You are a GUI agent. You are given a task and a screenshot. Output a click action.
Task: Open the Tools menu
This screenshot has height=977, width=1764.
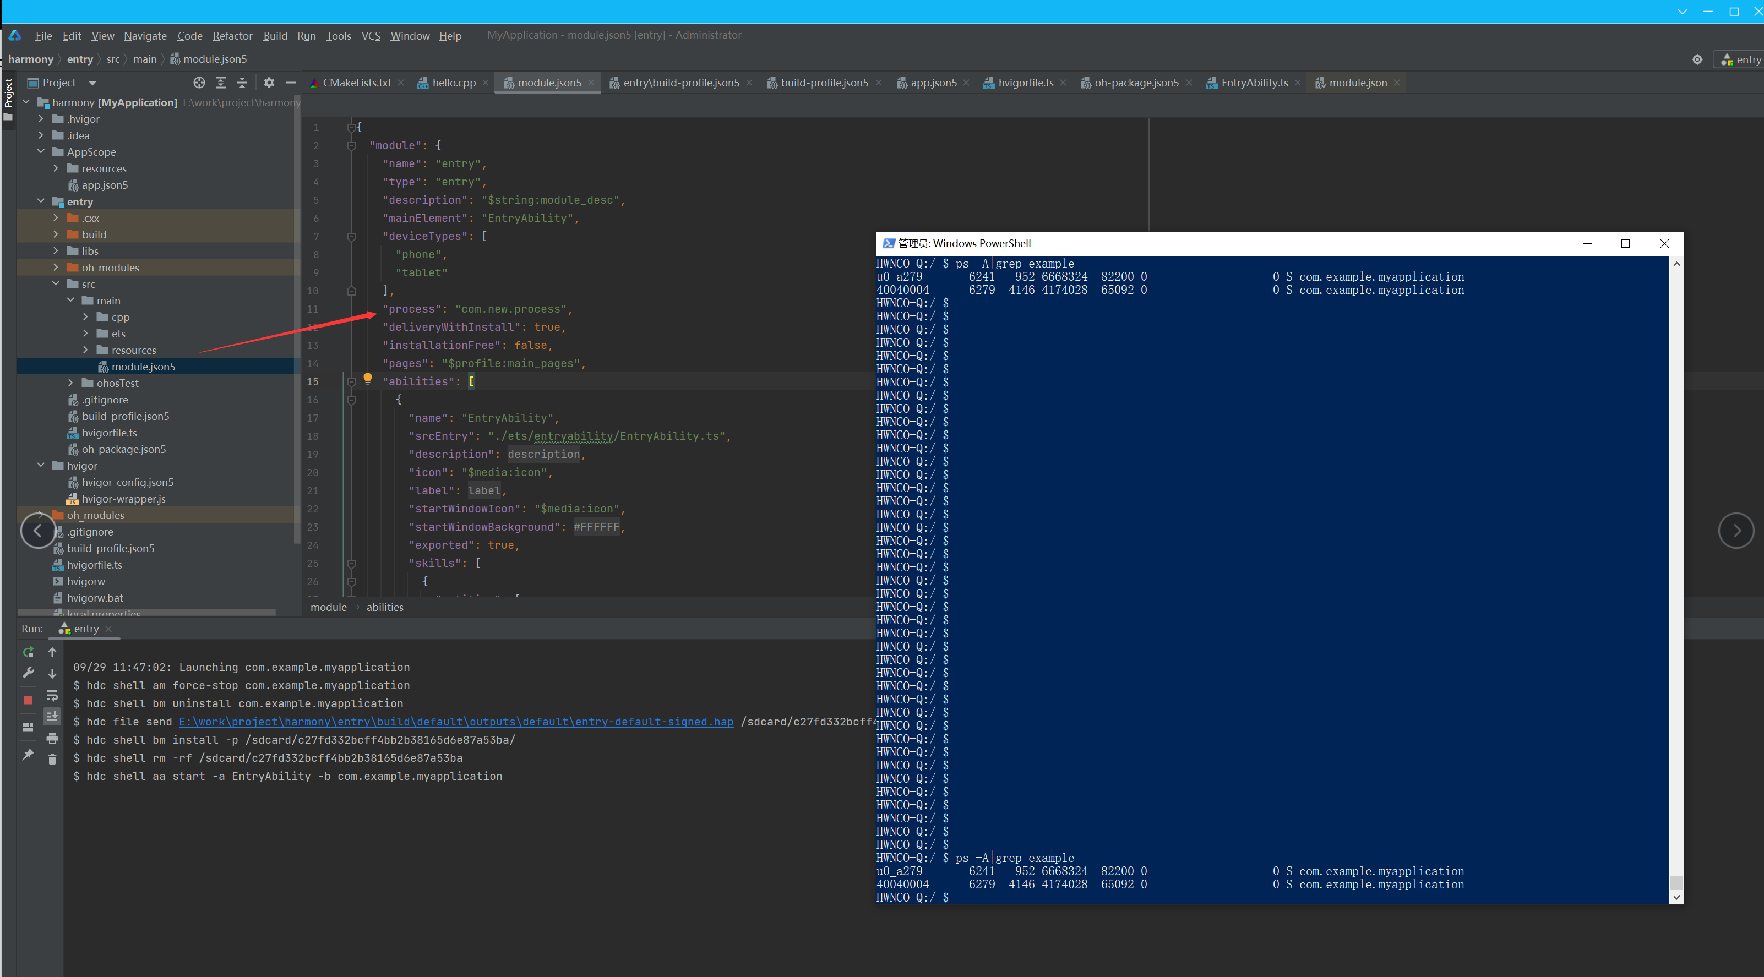pos(338,36)
